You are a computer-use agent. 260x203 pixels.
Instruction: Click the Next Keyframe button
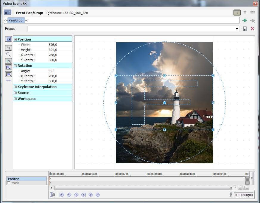click(x=76, y=195)
